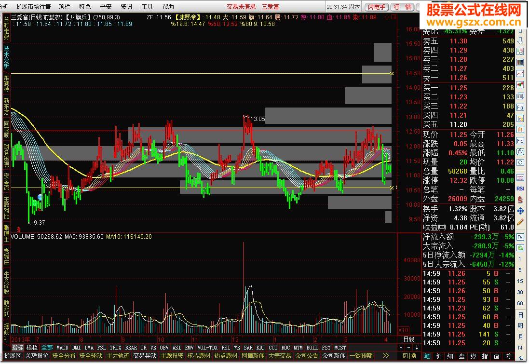This screenshot has width=529, height=364.
Task: Click the red S icon in right toolbar
Action: coord(520,200)
